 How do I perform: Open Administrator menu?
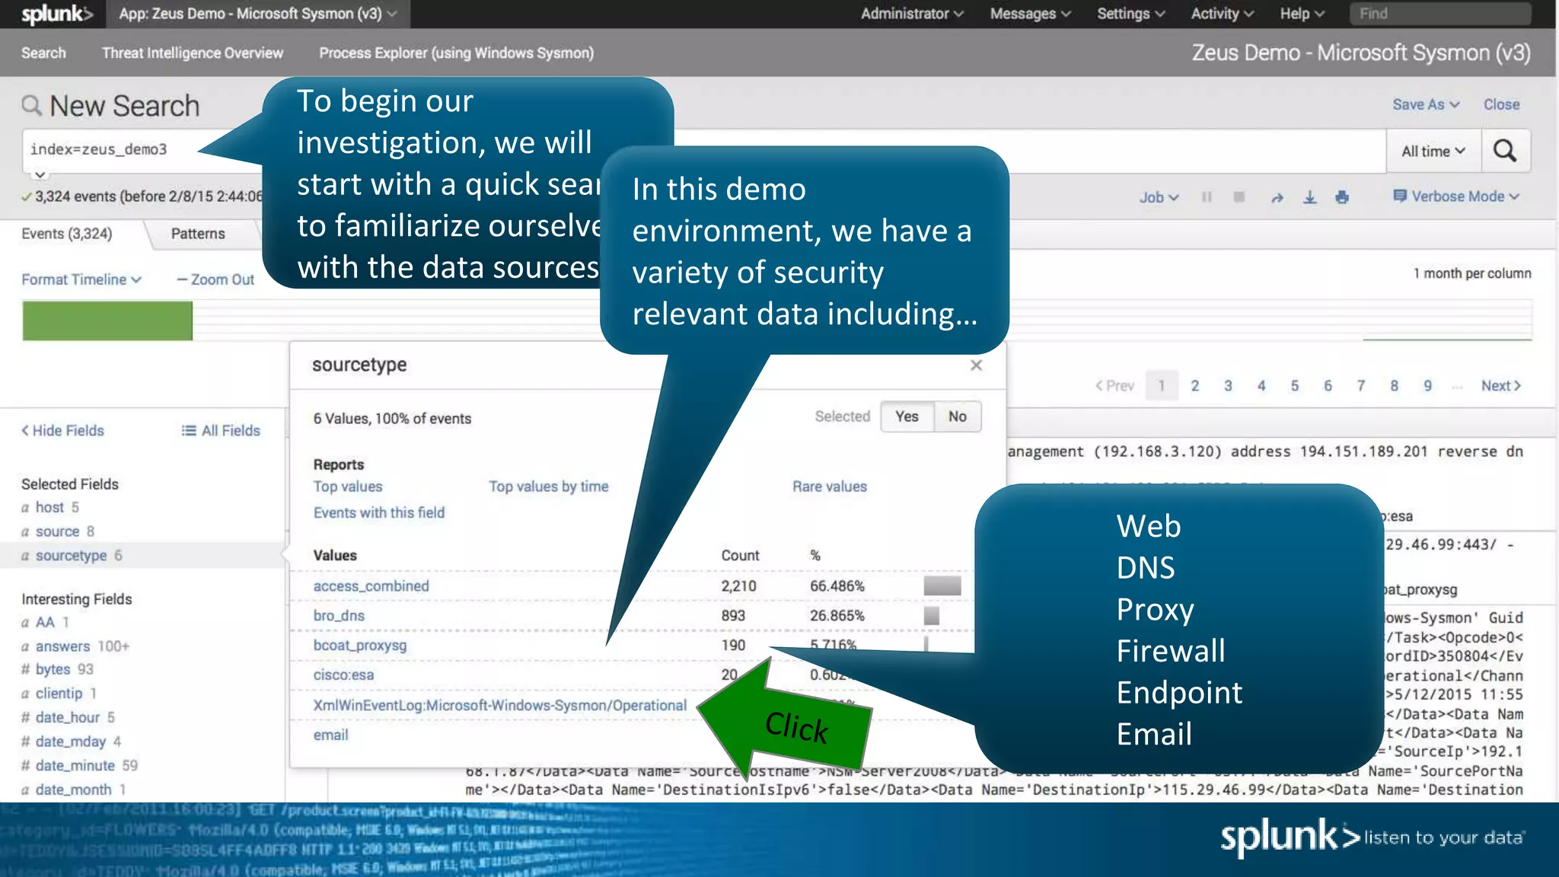912,14
